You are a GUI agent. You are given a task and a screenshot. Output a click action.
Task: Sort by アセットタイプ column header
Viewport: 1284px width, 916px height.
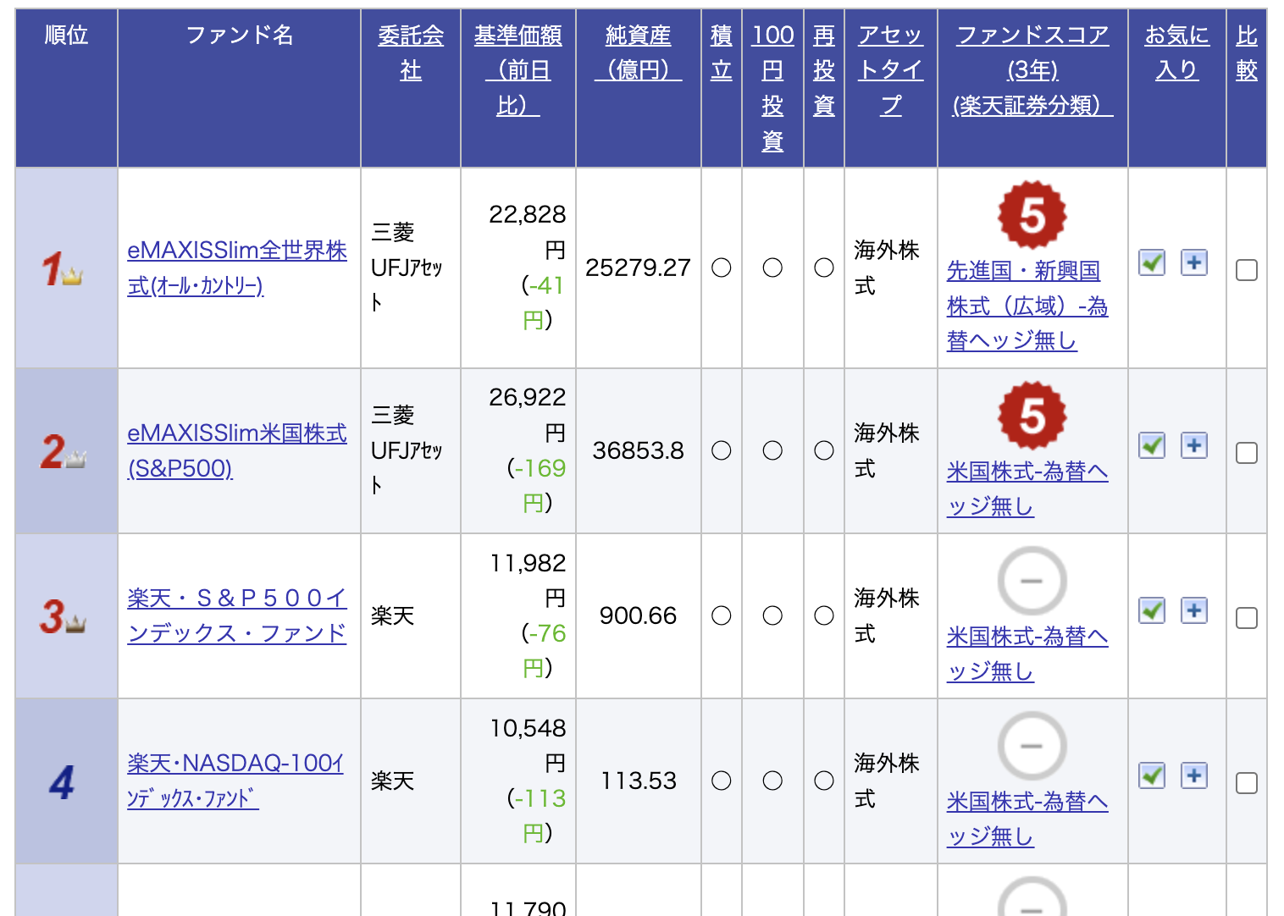(x=891, y=70)
